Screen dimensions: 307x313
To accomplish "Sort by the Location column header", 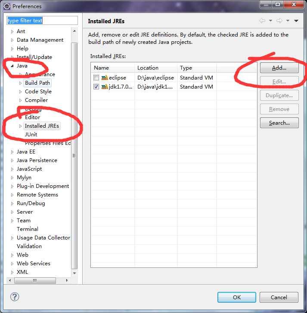I will (x=156, y=68).
